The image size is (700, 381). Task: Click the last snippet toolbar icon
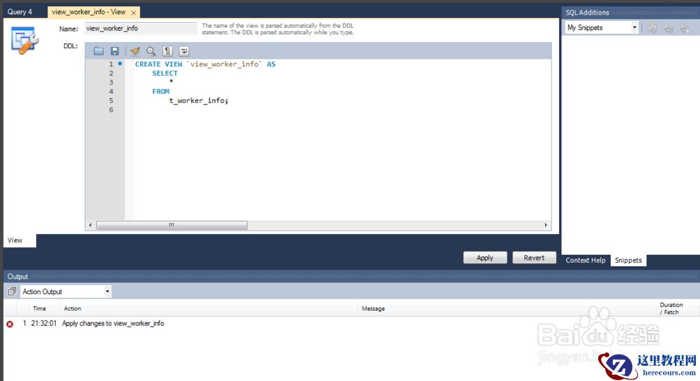pyautogui.click(x=685, y=28)
